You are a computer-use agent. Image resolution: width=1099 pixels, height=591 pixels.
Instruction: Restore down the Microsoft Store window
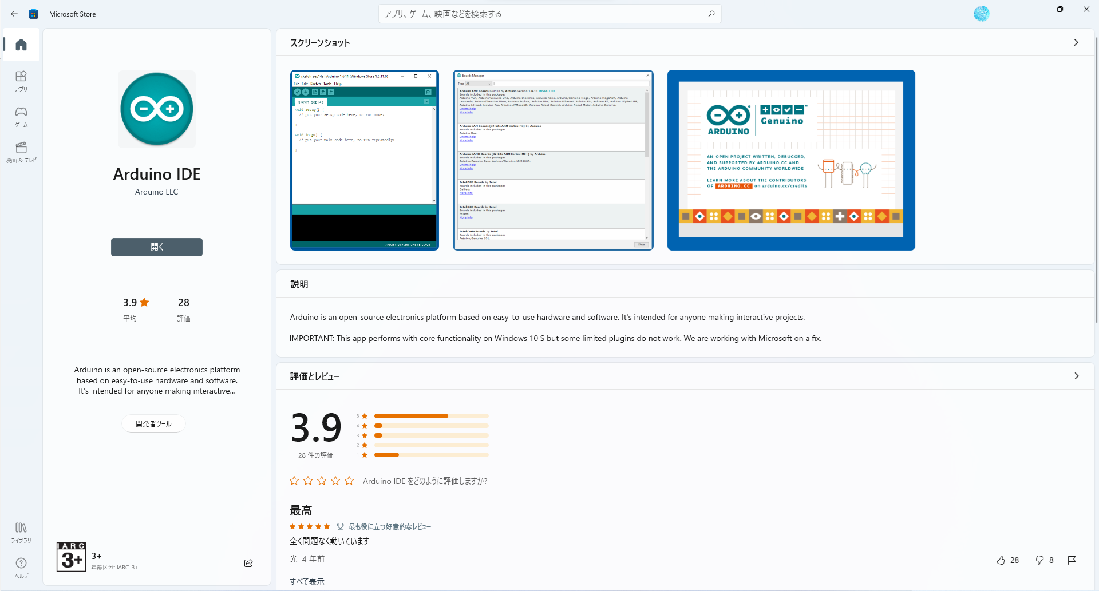[1060, 9]
